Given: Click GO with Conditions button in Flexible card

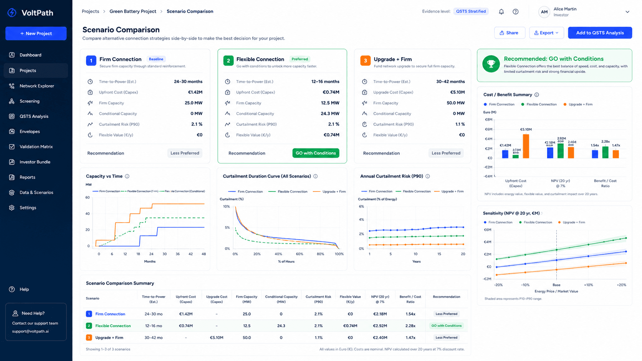Looking at the screenshot, I should click(x=316, y=153).
